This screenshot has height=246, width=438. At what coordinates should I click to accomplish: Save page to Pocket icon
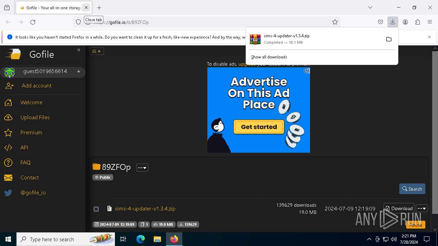(381, 22)
